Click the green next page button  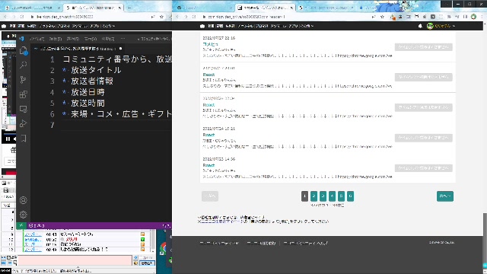point(445,196)
